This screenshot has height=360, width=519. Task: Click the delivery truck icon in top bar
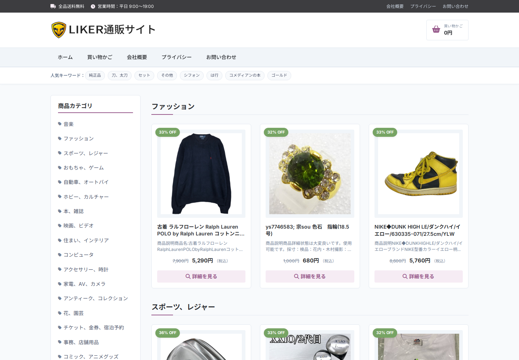tap(53, 6)
